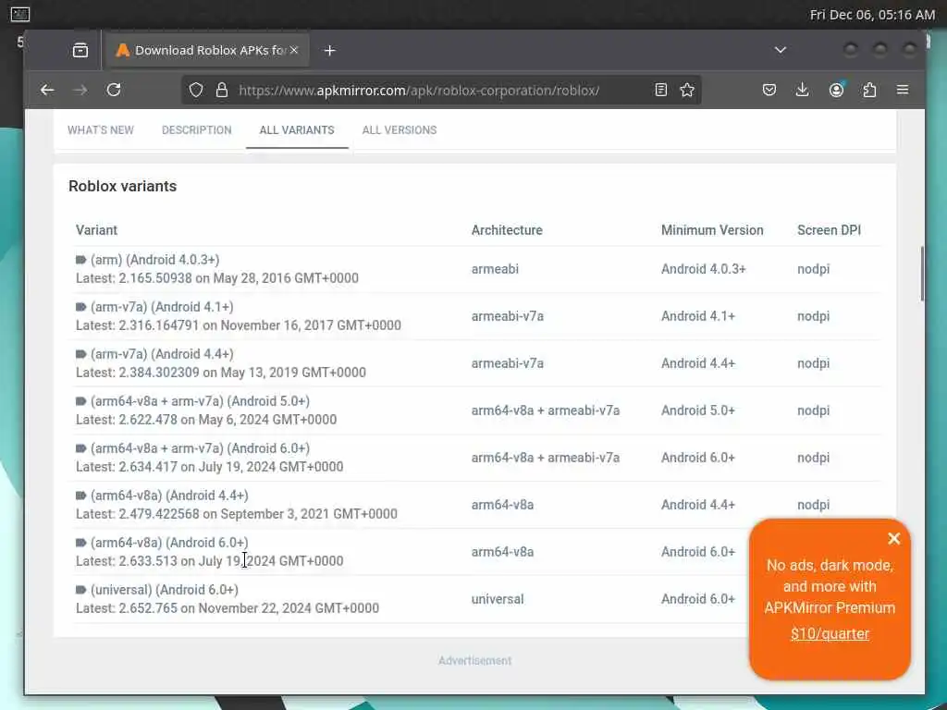Viewport: 947px width, 710px height.
Task: Click tag icon beside (arm64-v8a + arm-v7a) (Android 5.0+)
Action: (81, 401)
